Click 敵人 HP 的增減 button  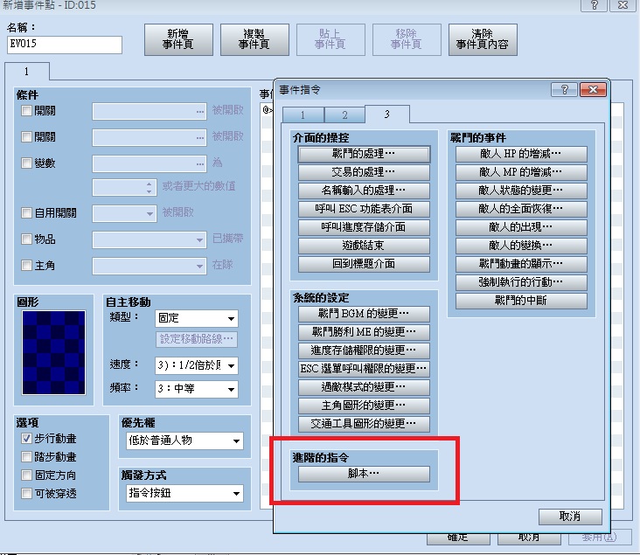[x=521, y=154]
